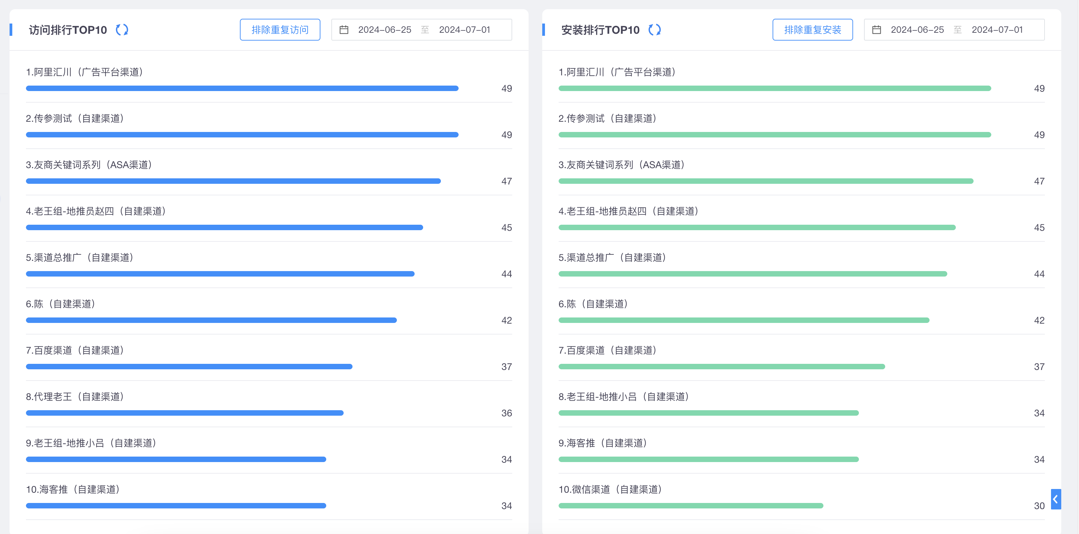Viewport: 1079px width, 534px height.
Task: Refresh the 安装排行TOP10 panel
Action: coord(655,30)
